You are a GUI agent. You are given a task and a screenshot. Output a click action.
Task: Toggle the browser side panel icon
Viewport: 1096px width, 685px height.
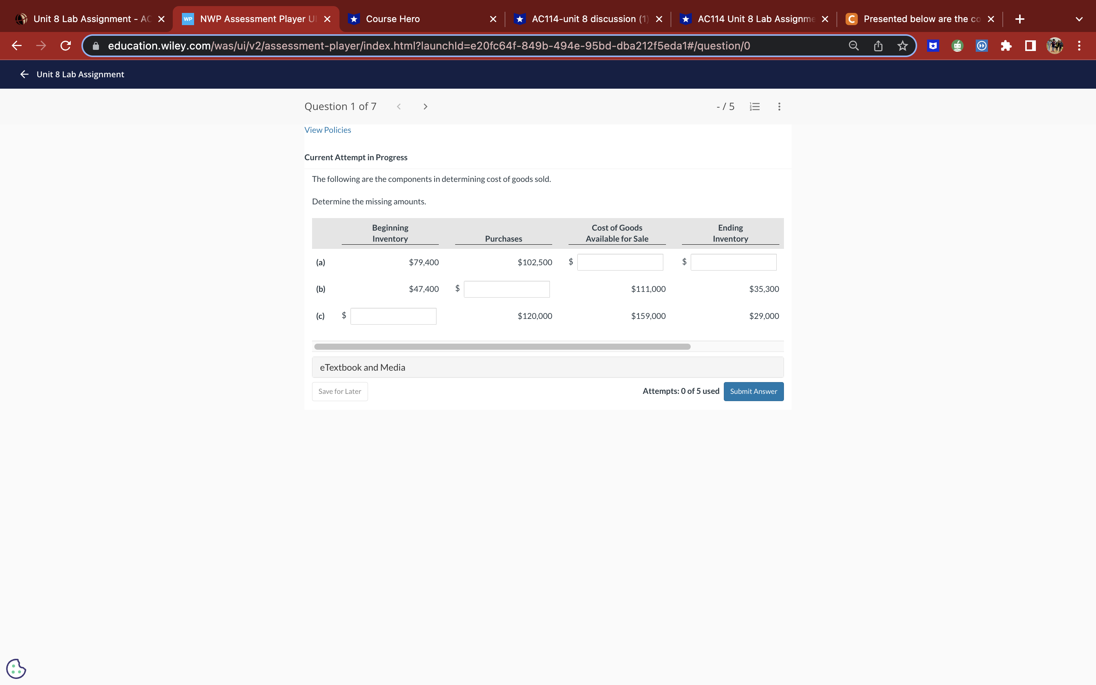1030,46
